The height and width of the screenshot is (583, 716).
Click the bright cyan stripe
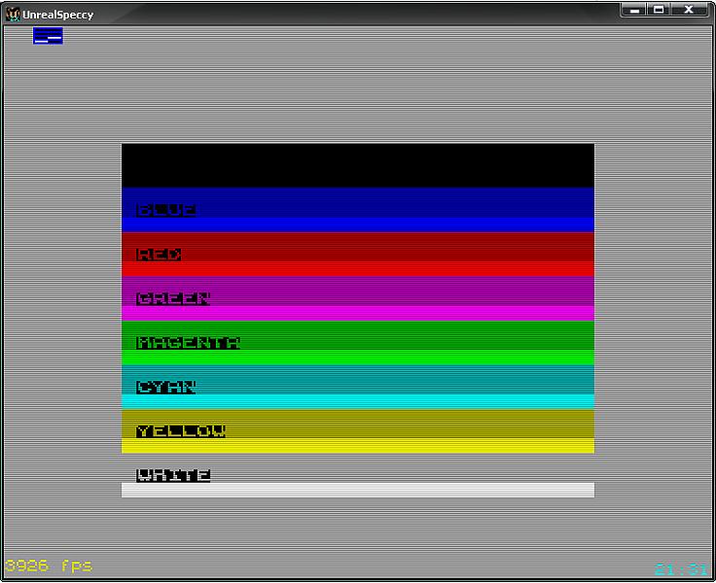click(x=357, y=401)
